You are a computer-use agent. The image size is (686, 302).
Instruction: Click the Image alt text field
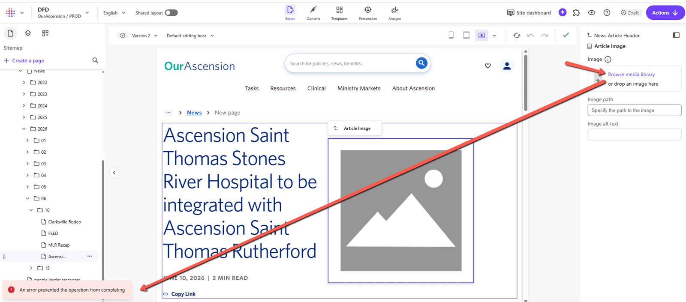pos(634,135)
